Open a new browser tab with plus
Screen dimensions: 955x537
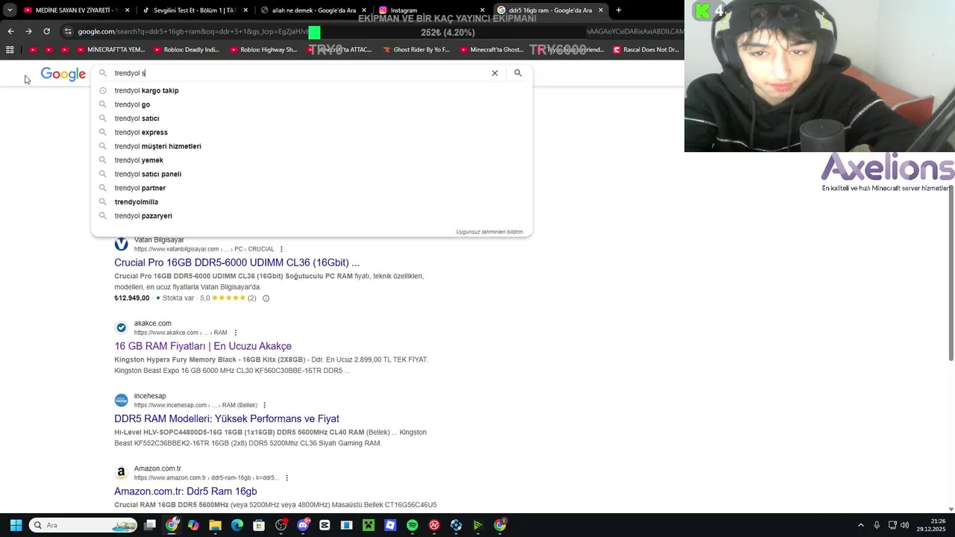[x=619, y=10]
